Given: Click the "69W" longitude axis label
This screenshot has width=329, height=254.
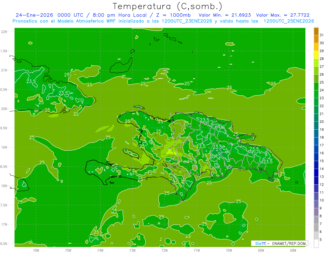Looking at the screenshot, I should click(x=261, y=250).
